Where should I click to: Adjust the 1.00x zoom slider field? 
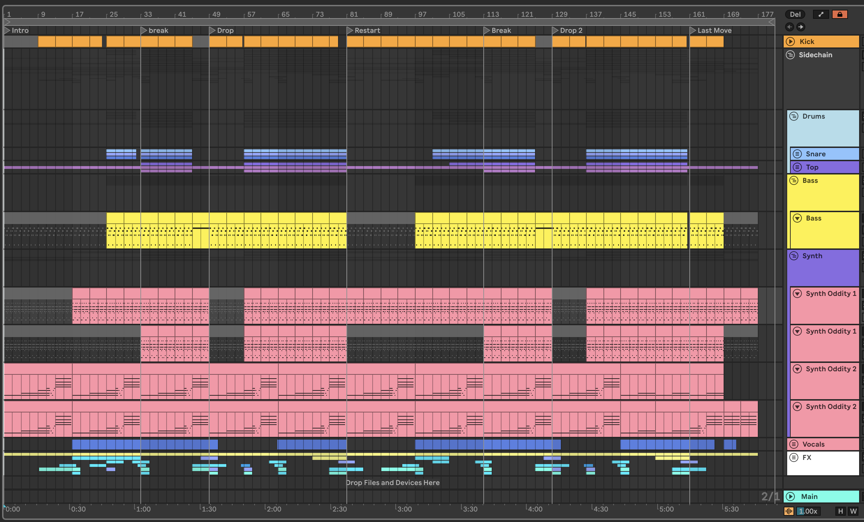pos(808,511)
